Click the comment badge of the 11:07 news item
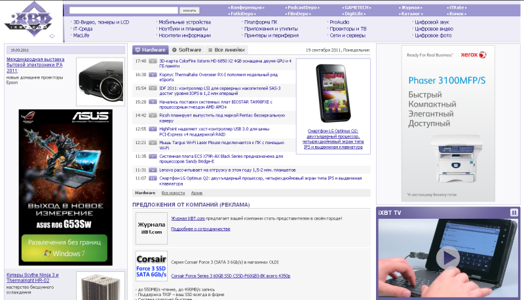 click(153, 178)
